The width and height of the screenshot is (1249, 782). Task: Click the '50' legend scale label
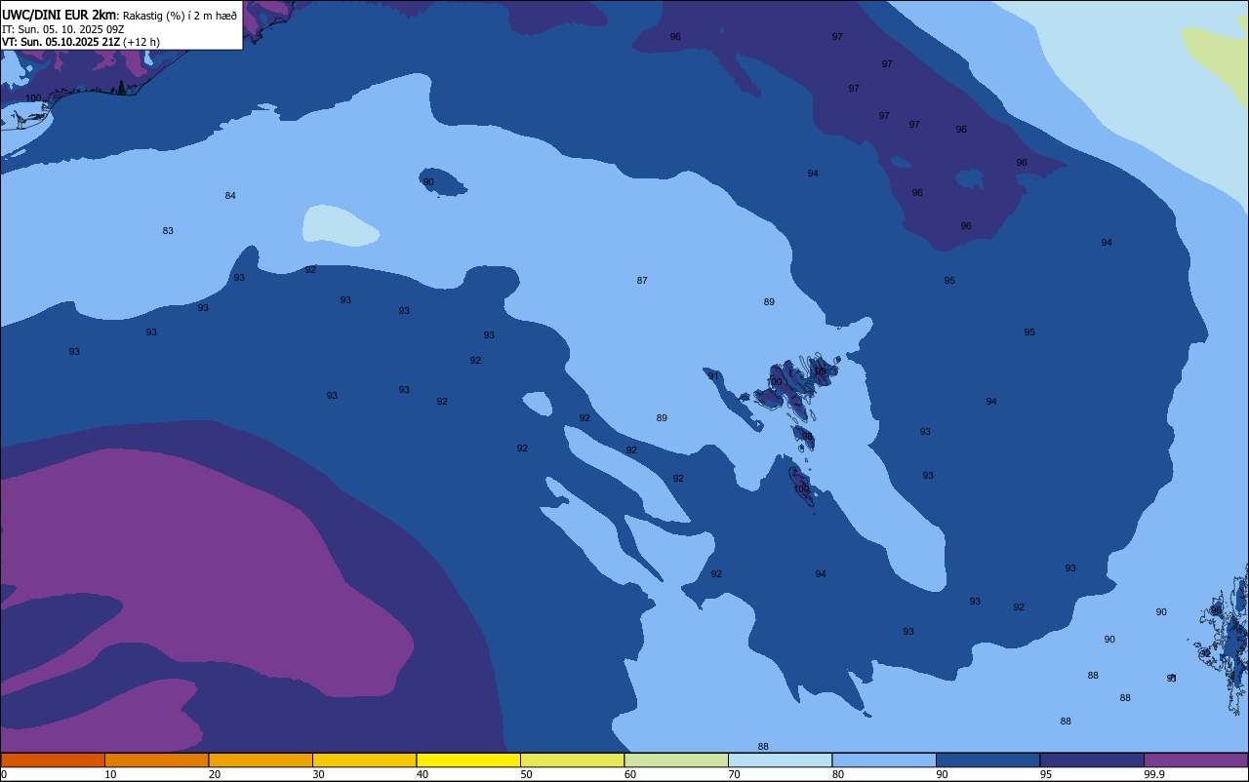point(526,774)
